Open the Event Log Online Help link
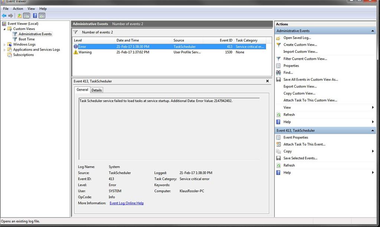The height and width of the screenshot is (227, 380). 127,203
